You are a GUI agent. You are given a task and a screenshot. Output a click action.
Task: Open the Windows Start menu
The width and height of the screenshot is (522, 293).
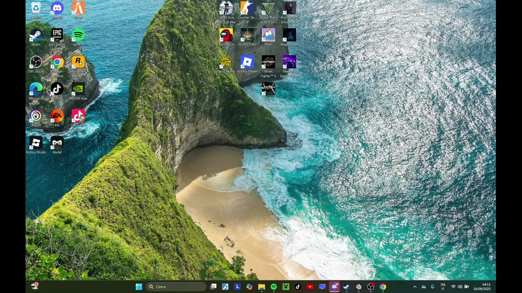(139, 287)
